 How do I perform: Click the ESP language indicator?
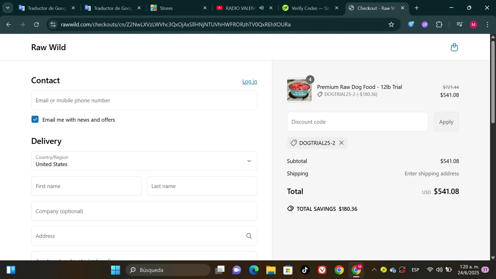tap(415, 270)
